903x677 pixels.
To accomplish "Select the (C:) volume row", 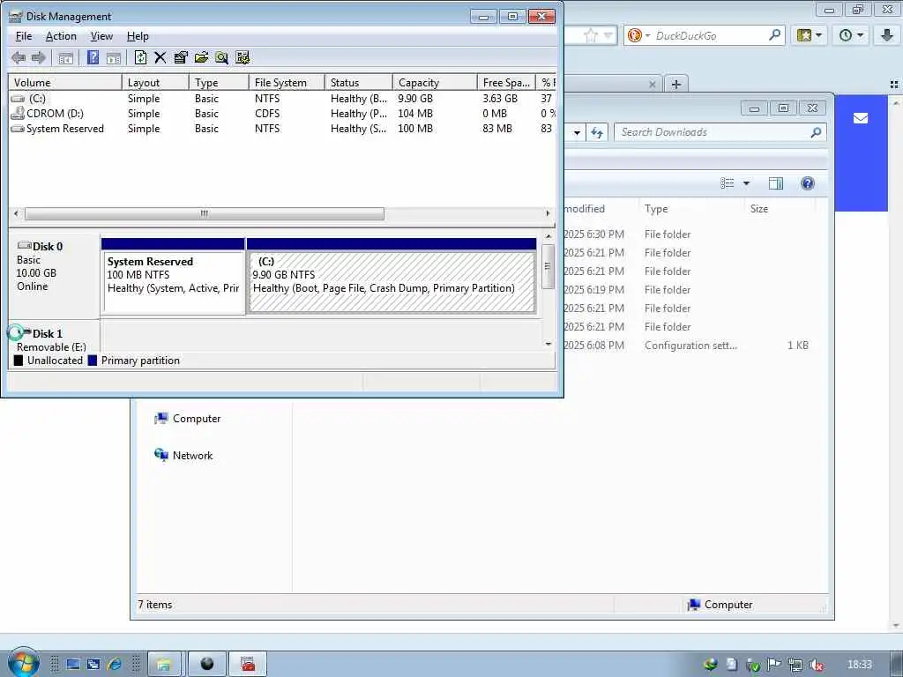I will (x=282, y=99).
